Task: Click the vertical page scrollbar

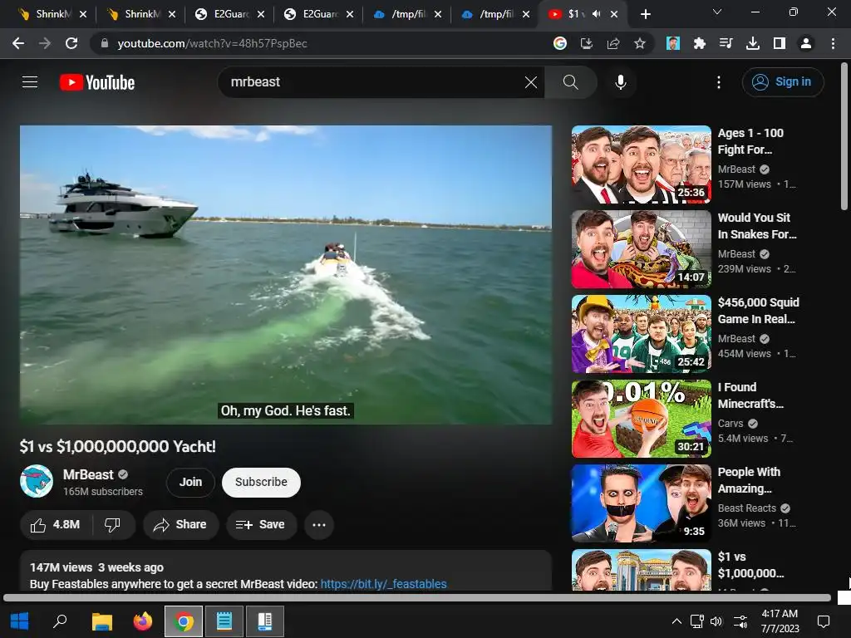Action: pos(844,136)
